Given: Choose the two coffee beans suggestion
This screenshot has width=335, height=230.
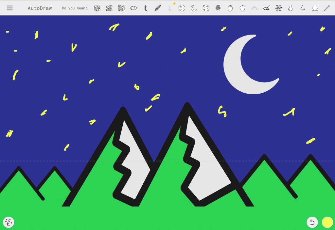Looking at the screenshot, I should tap(133, 8).
